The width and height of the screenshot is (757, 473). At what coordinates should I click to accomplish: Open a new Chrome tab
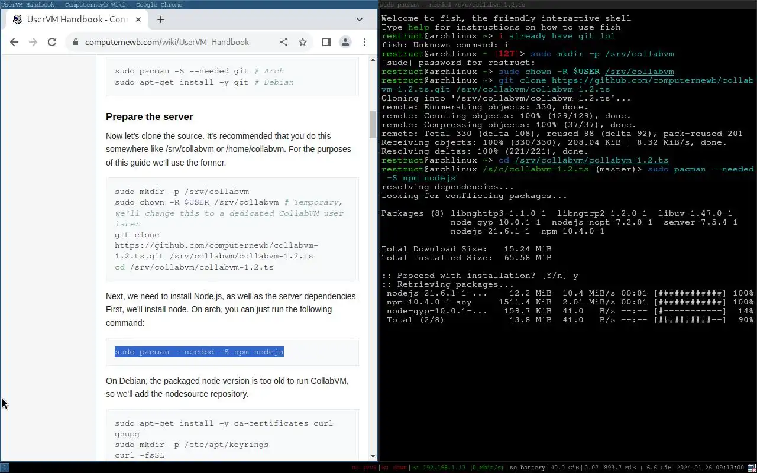160,20
